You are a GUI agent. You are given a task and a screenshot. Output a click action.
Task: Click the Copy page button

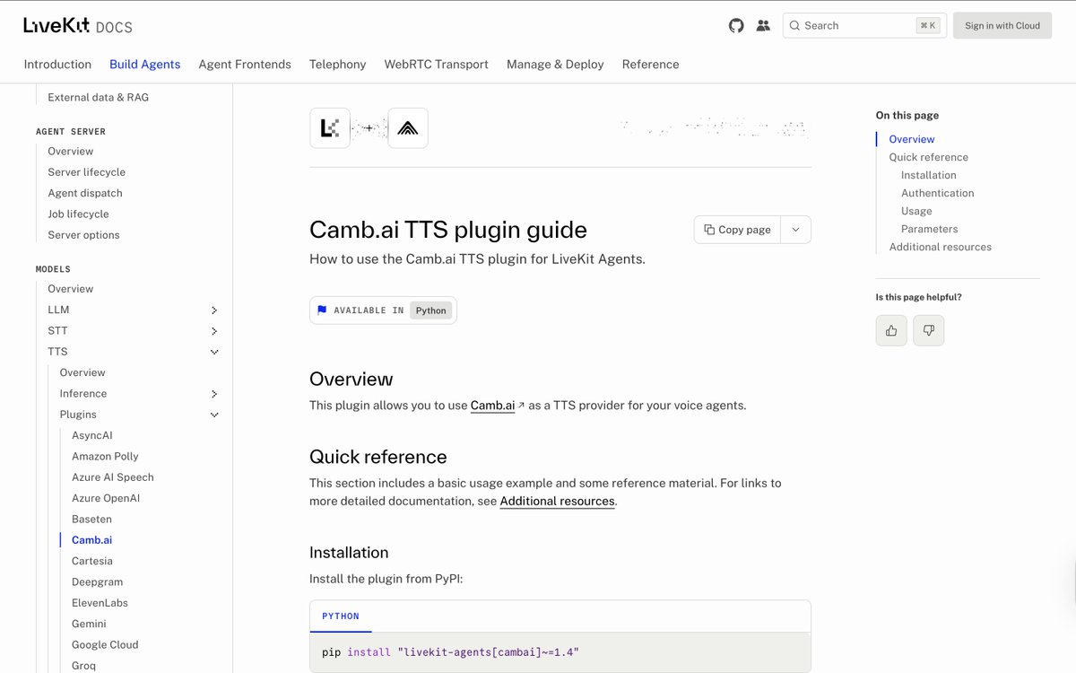pyautogui.click(x=737, y=230)
